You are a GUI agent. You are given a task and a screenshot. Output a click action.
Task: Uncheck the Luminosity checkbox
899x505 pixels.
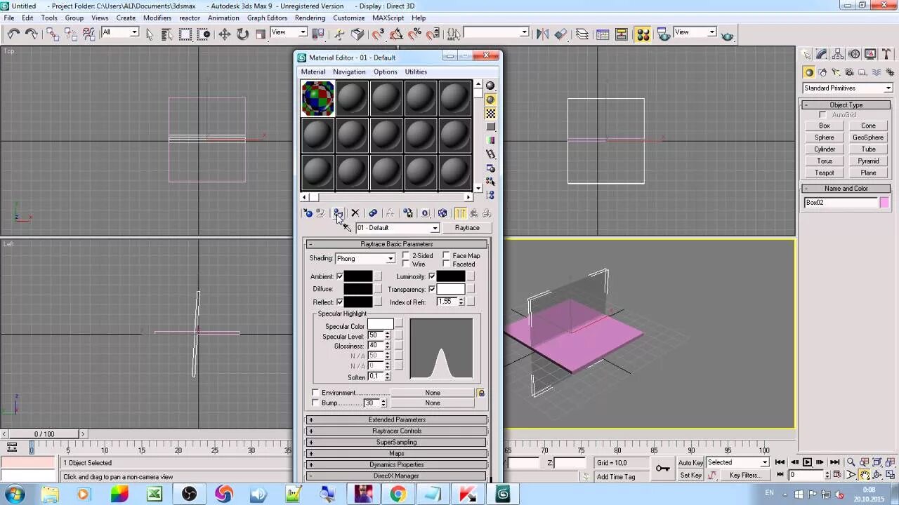[432, 276]
